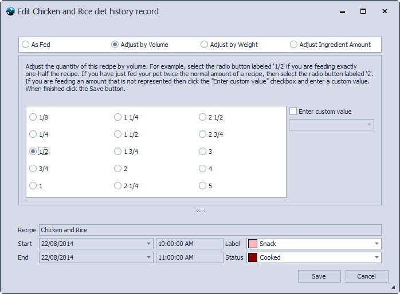Enable the Enter custom value checkbox

[x=294, y=112]
